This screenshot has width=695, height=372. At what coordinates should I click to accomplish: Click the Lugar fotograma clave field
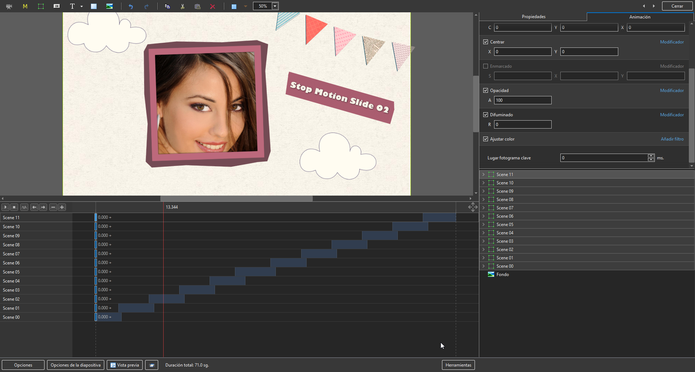(604, 158)
